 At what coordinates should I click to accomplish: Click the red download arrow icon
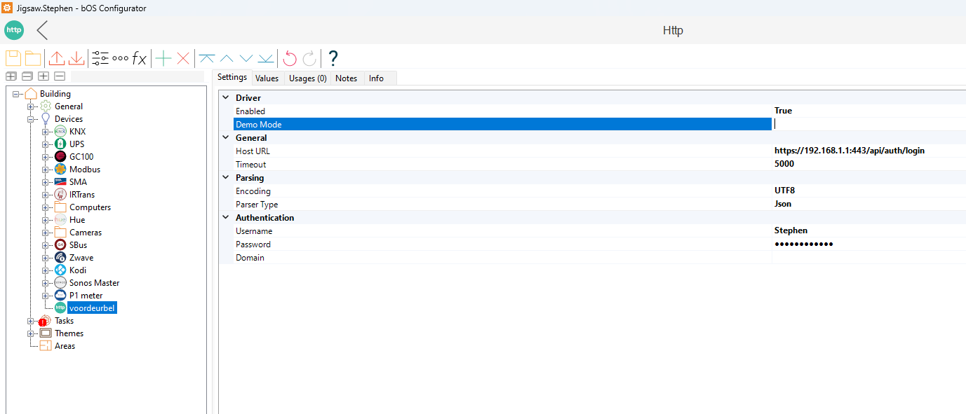point(76,58)
